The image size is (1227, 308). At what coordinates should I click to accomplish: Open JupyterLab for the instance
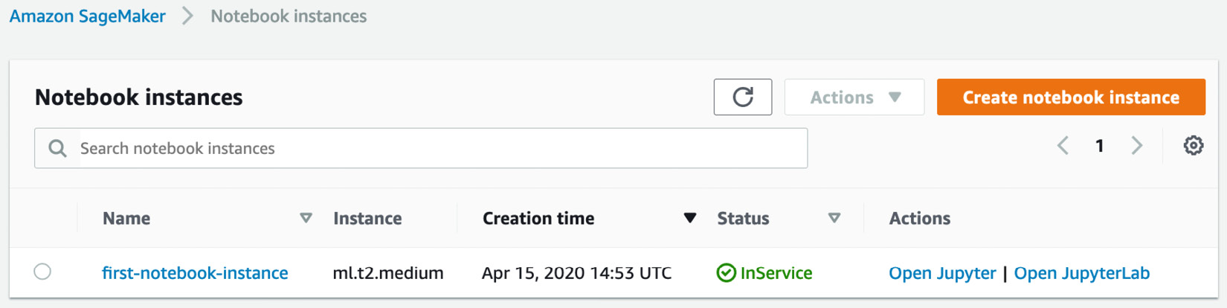1082,273
